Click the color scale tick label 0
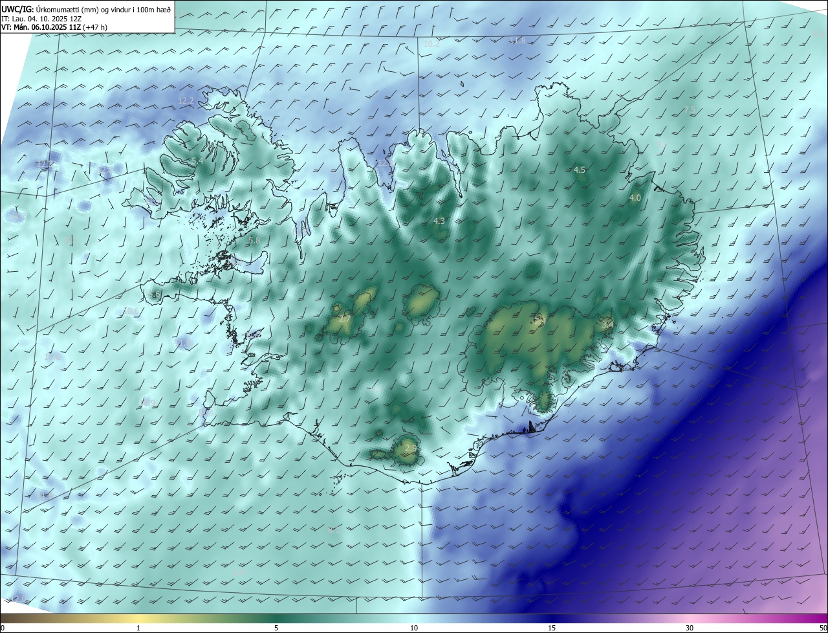 click(3, 628)
